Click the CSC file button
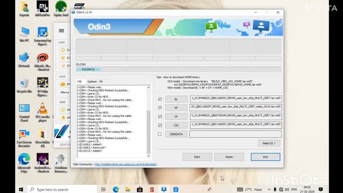 click(176, 125)
